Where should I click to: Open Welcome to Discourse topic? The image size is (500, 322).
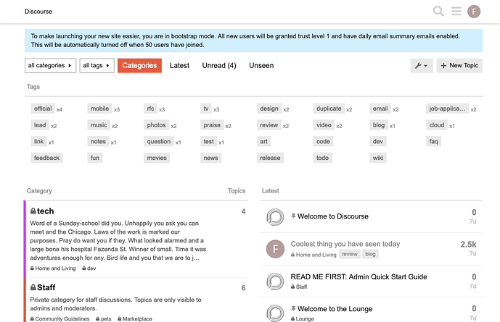tap(333, 216)
